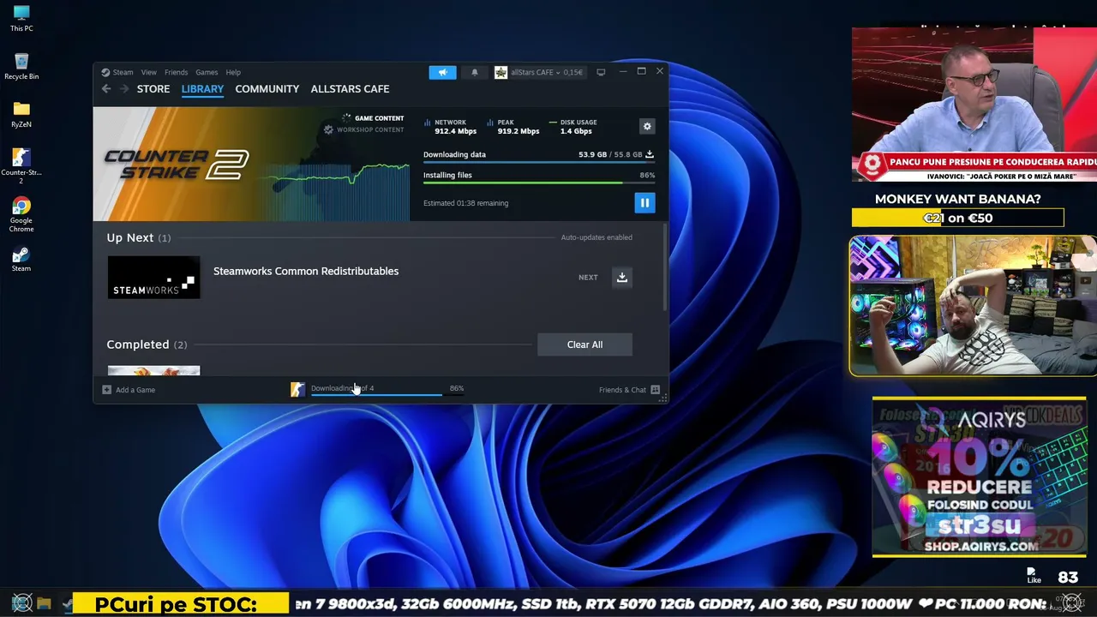Select the This PC desktop icon

(x=21, y=18)
